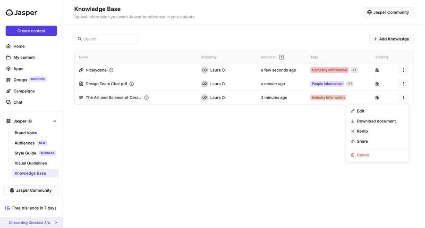Open Visual Guidelines page
Screen dimensions: 425x228
tap(31, 163)
